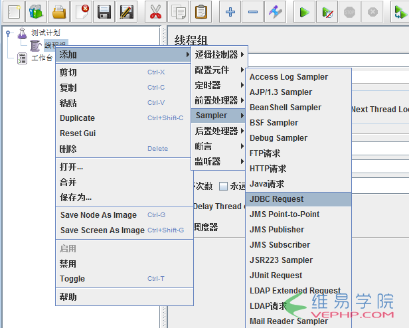Click the grey Stop icon

click(x=349, y=12)
